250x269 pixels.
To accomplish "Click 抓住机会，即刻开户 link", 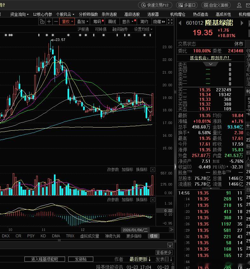I will (x=211, y=58).
